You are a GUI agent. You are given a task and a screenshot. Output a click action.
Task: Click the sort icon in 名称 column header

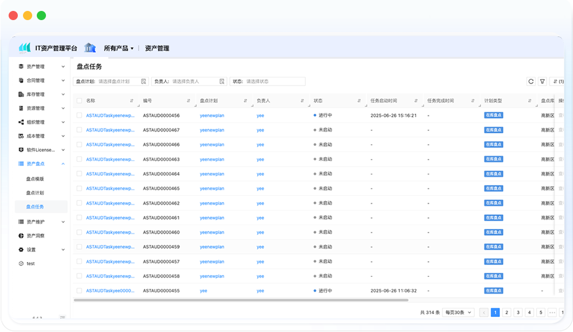click(x=132, y=101)
